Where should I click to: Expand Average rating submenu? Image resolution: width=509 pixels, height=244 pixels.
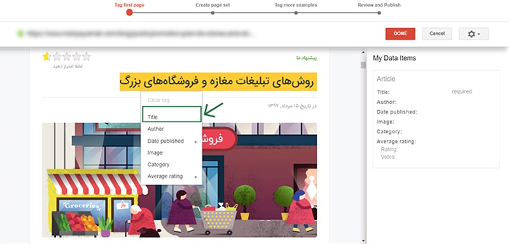point(171,176)
